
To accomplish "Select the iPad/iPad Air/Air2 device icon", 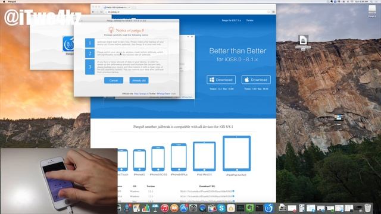I will [236, 153].
